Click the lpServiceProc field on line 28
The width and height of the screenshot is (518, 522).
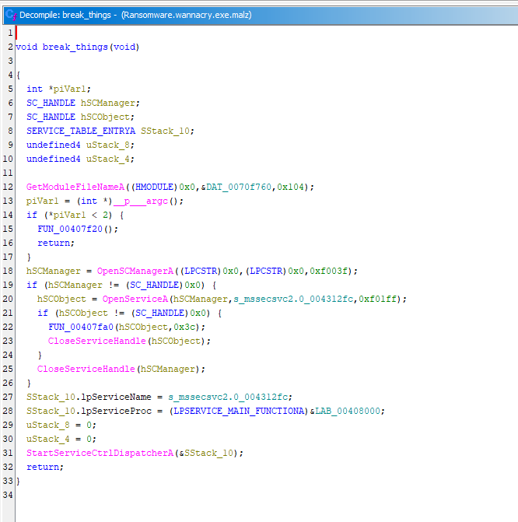[116, 411]
